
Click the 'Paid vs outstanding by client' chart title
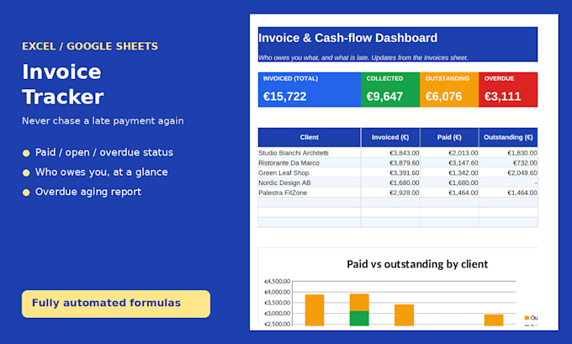(x=417, y=264)
